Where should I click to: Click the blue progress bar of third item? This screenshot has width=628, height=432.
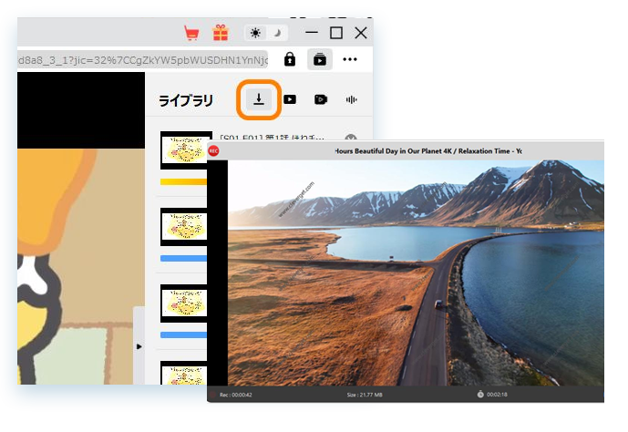(184, 334)
